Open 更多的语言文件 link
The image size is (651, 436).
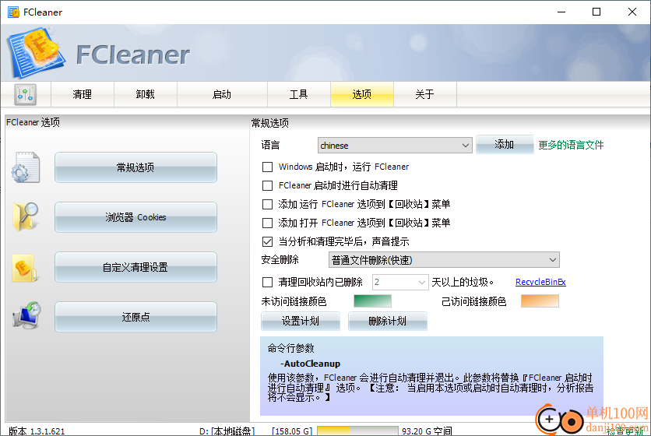pyautogui.click(x=571, y=145)
